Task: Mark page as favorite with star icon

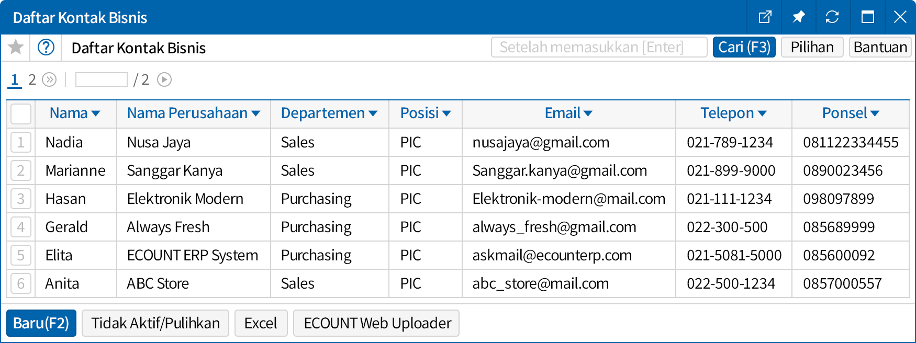Action: click(x=16, y=48)
